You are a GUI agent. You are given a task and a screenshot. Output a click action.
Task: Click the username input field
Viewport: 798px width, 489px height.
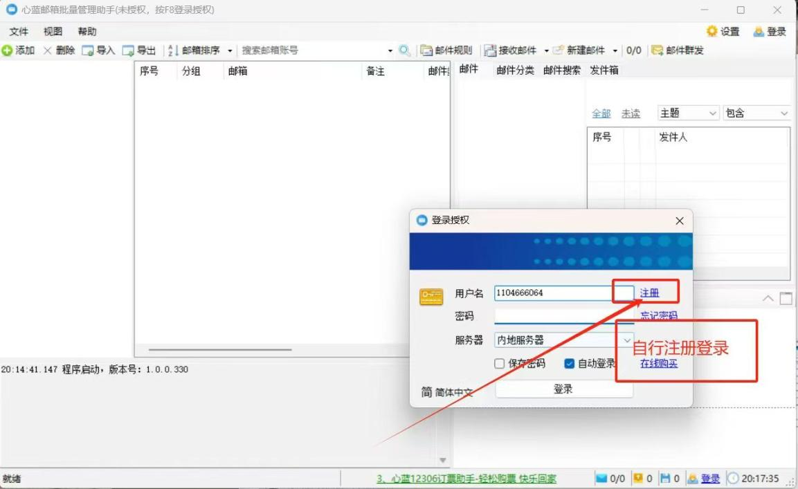(x=564, y=293)
